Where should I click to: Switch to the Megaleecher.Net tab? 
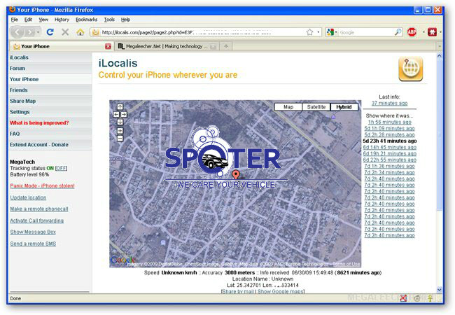tap(162, 46)
